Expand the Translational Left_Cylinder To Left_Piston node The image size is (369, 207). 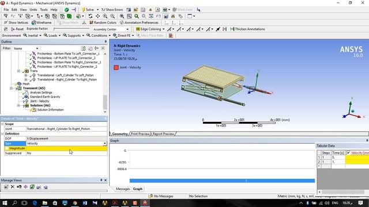(x=26, y=75)
